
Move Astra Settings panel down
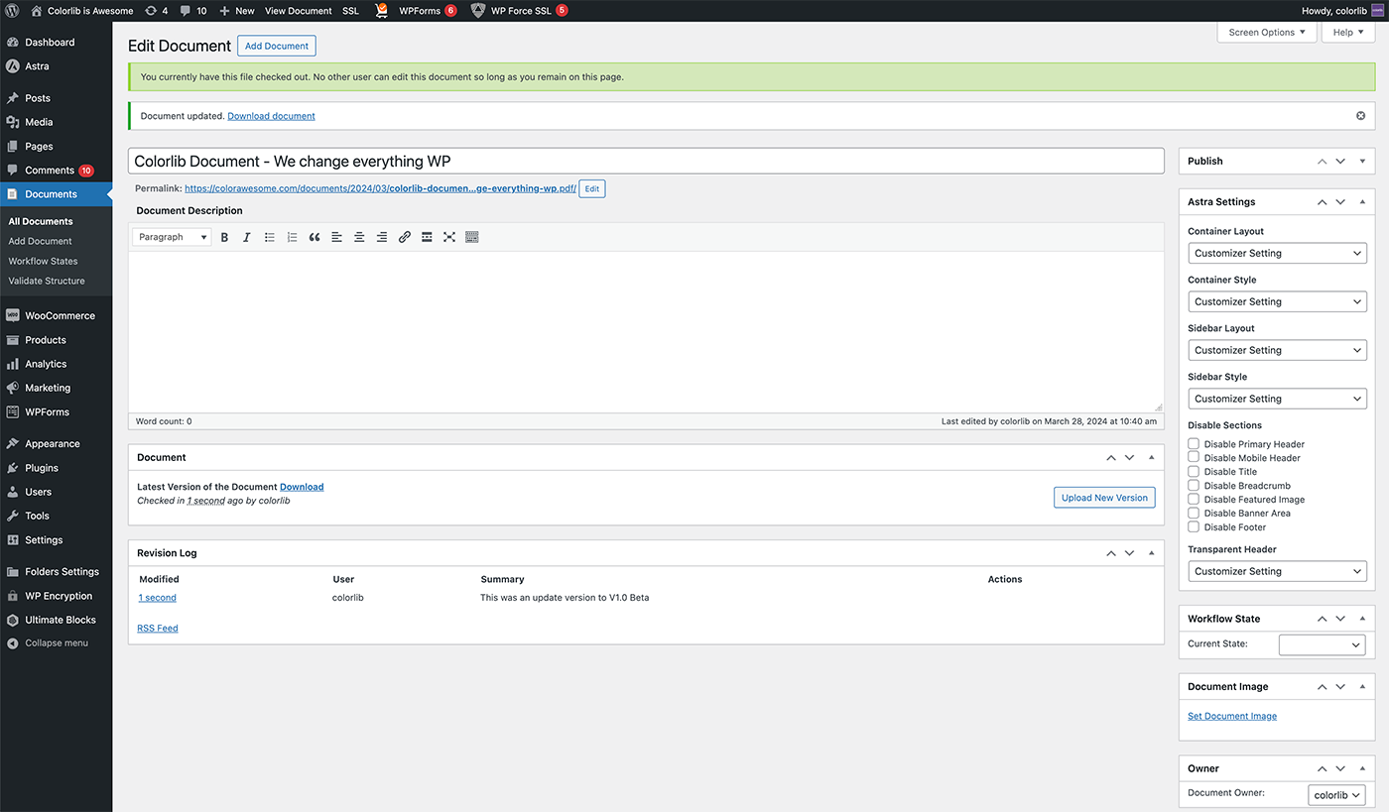[1340, 201]
